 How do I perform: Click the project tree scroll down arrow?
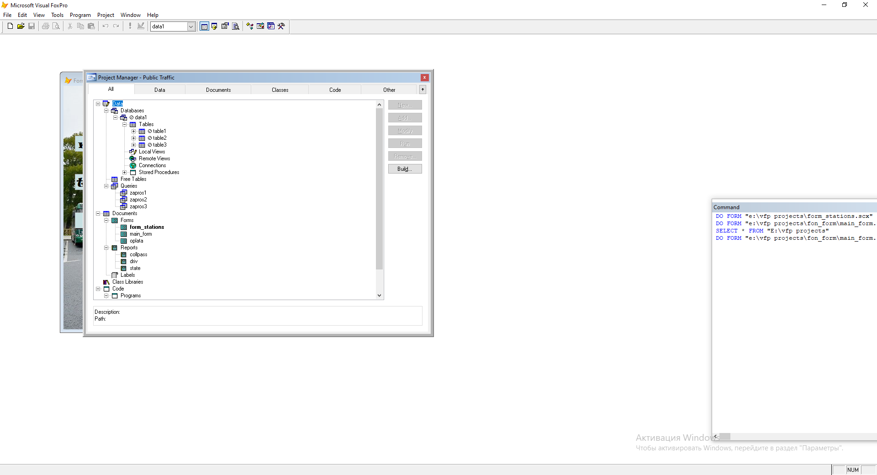pos(379,296)
